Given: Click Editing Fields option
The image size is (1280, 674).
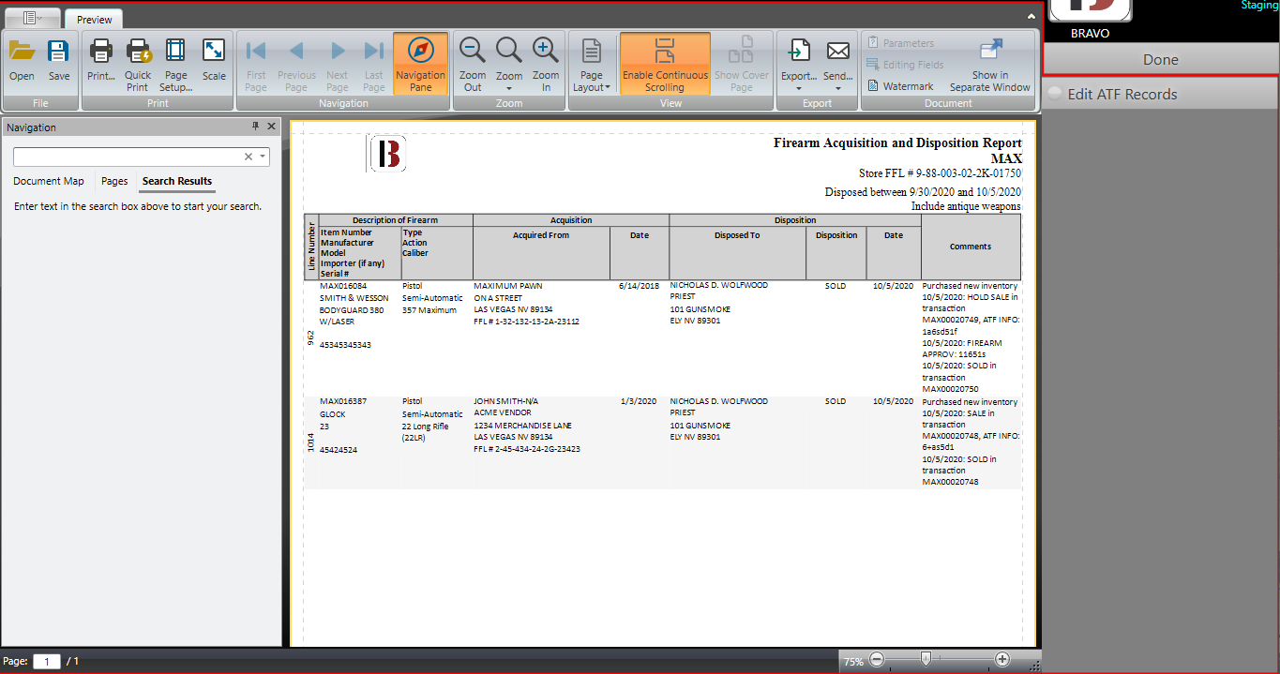Looking at the screenshot, I should click(905, 65).
